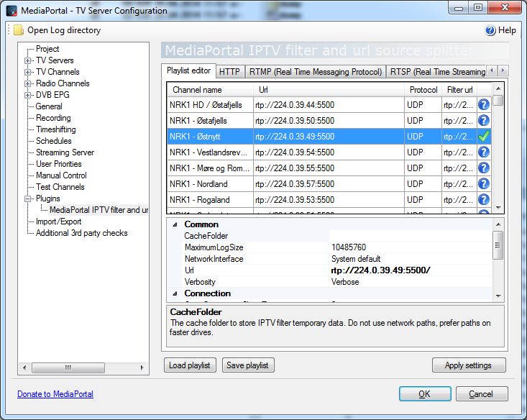The width and height of the screenshot is (527, 420).
Task: Select the rtp://224.0.39.53:5500 url cell
Action: point(329,200)
